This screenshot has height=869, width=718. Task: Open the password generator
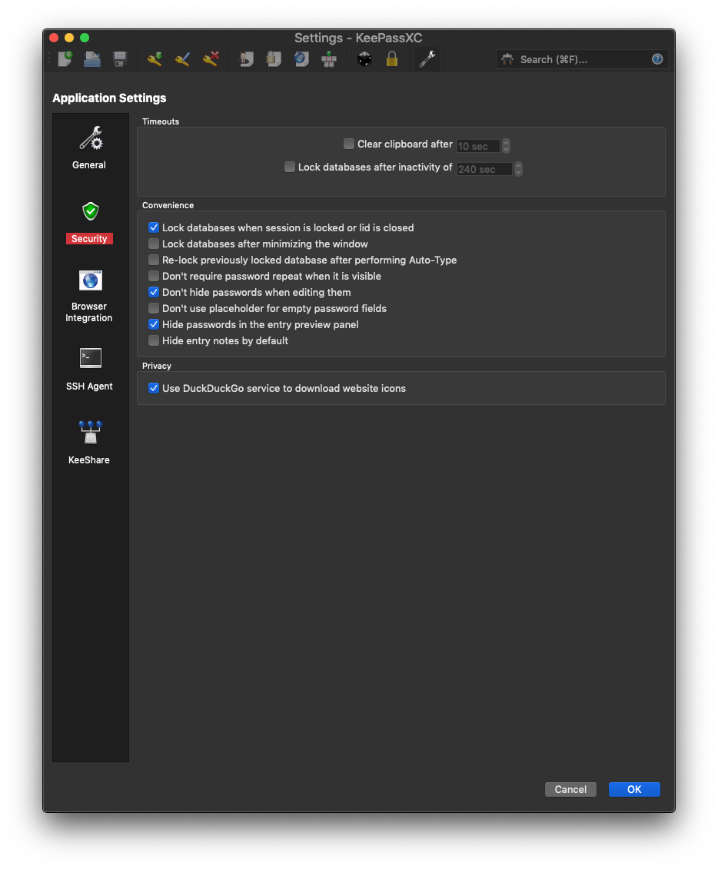[364, 58]
